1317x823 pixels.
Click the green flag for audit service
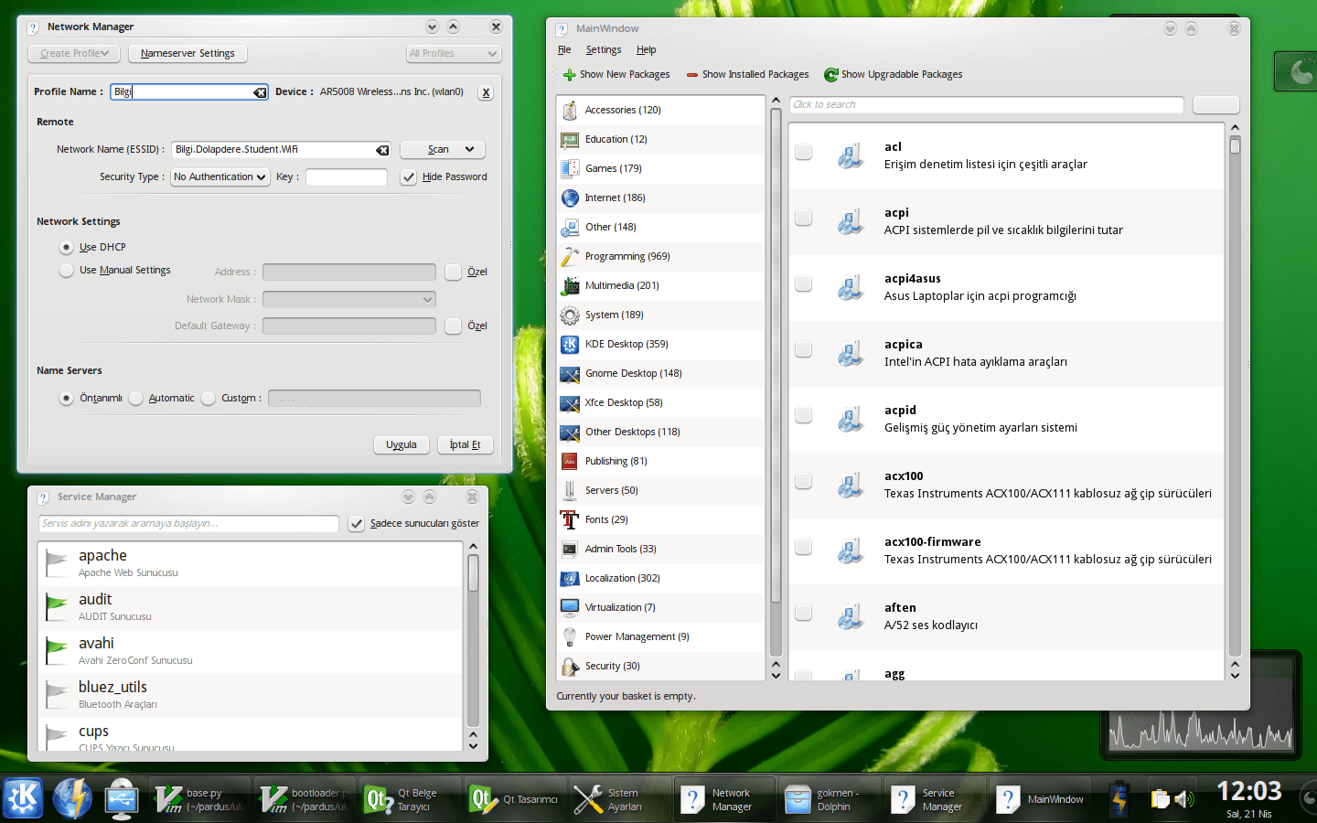coord(57,605)
